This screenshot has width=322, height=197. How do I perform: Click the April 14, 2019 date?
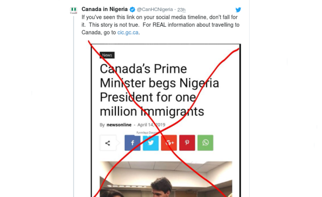152,125
